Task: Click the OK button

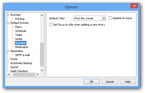Action: pyautogui.click(x=92, y=82)
